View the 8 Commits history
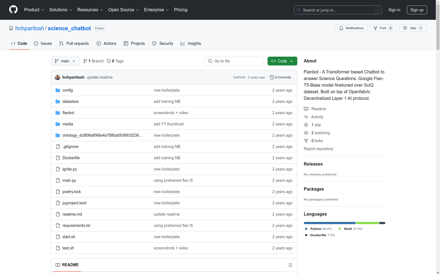This screenshot has height=275, width=440. [280, 77]
